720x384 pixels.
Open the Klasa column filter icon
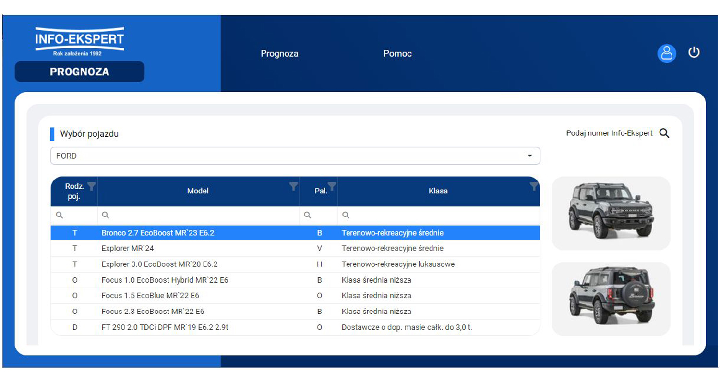534,186
